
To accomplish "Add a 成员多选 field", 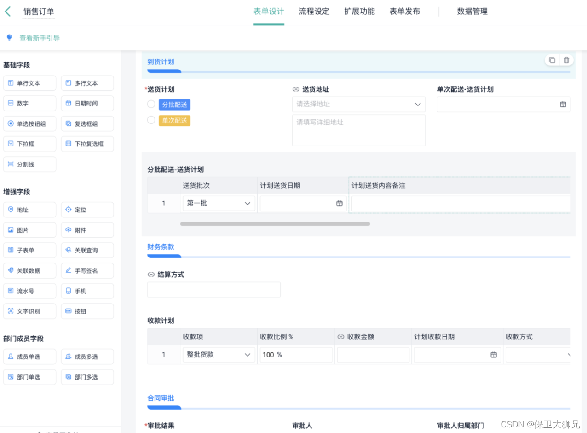I will tap(87, 357).
